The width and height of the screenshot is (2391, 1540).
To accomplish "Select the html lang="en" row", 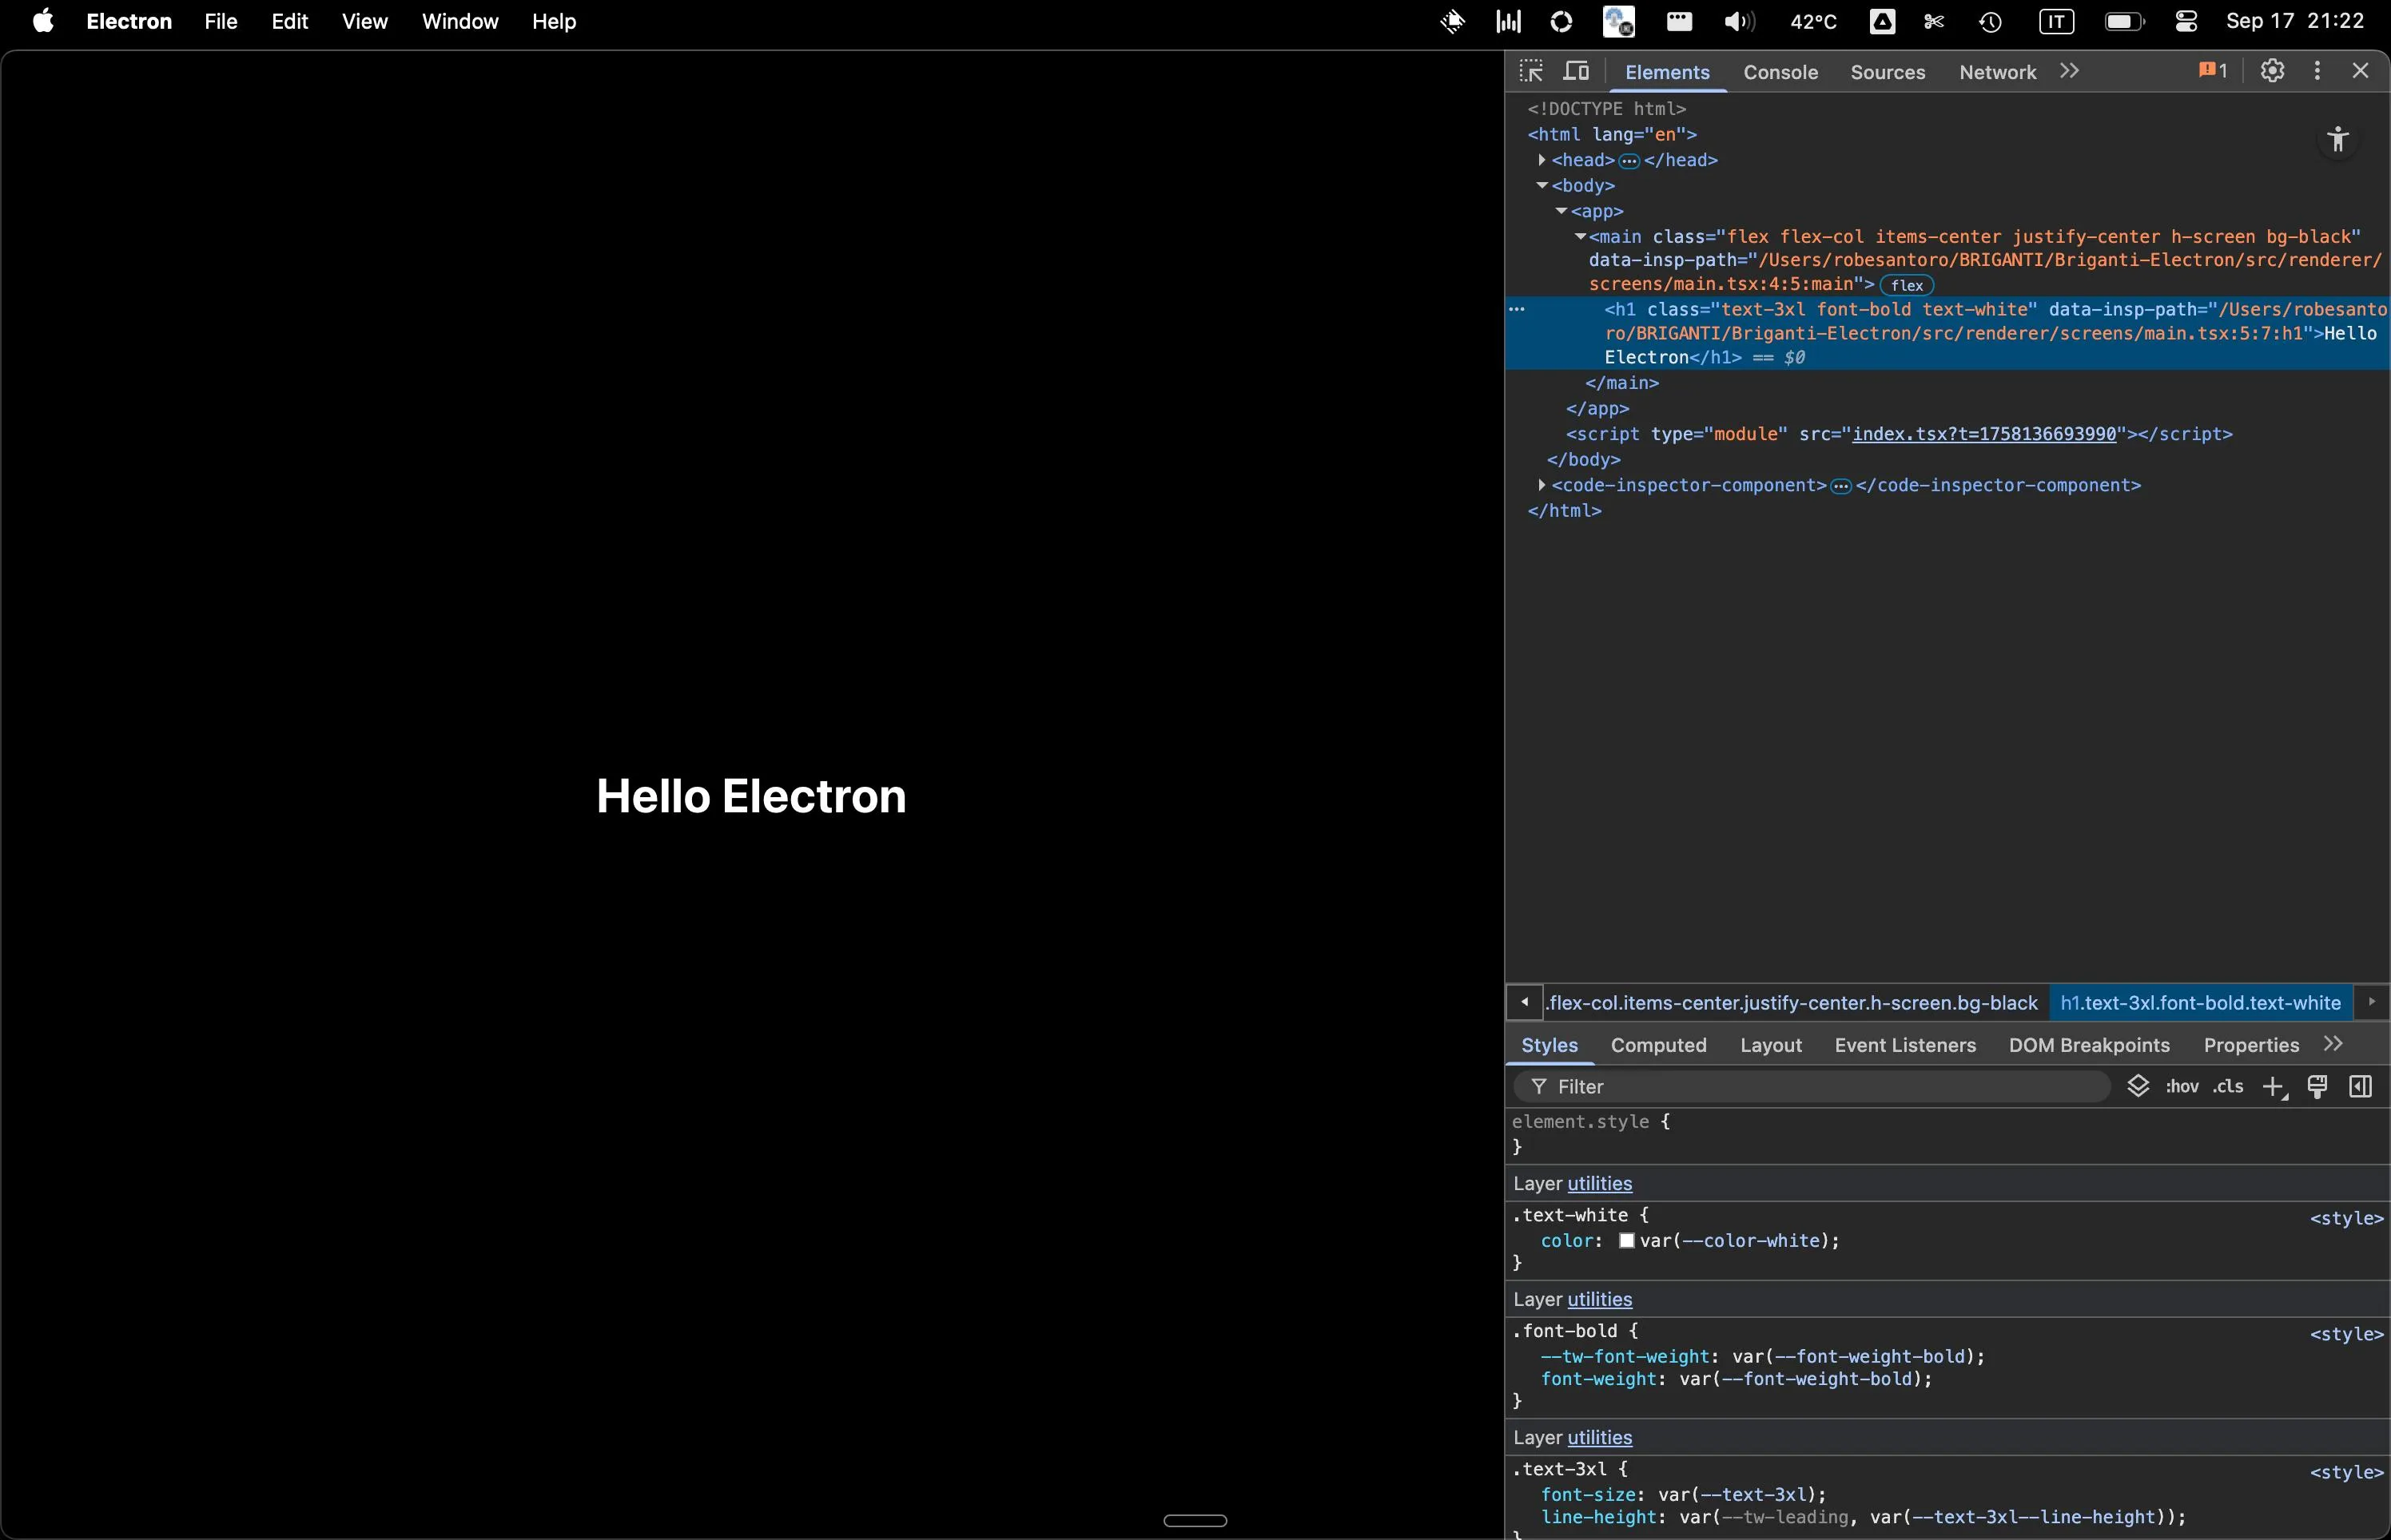I will tap(1612, 134).
